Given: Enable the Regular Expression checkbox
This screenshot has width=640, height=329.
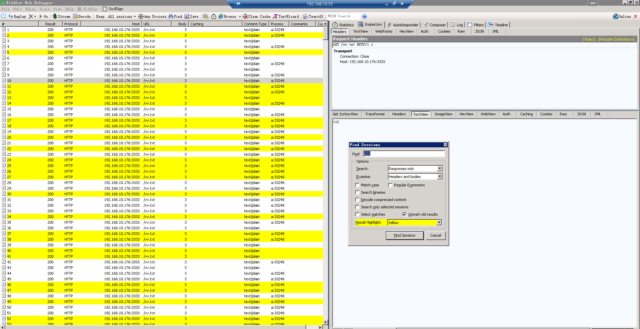Looking at the screenshot, I should pos(390,185).
